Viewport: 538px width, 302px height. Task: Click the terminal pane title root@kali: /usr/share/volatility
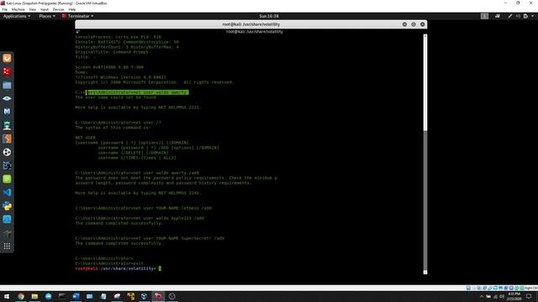254,32
